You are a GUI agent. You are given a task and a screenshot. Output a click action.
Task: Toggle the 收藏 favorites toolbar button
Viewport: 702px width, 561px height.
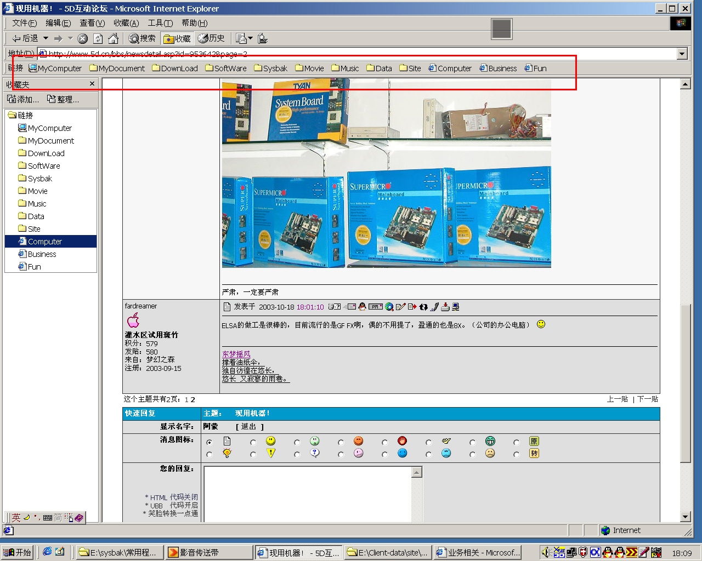[x=177, y=38]
